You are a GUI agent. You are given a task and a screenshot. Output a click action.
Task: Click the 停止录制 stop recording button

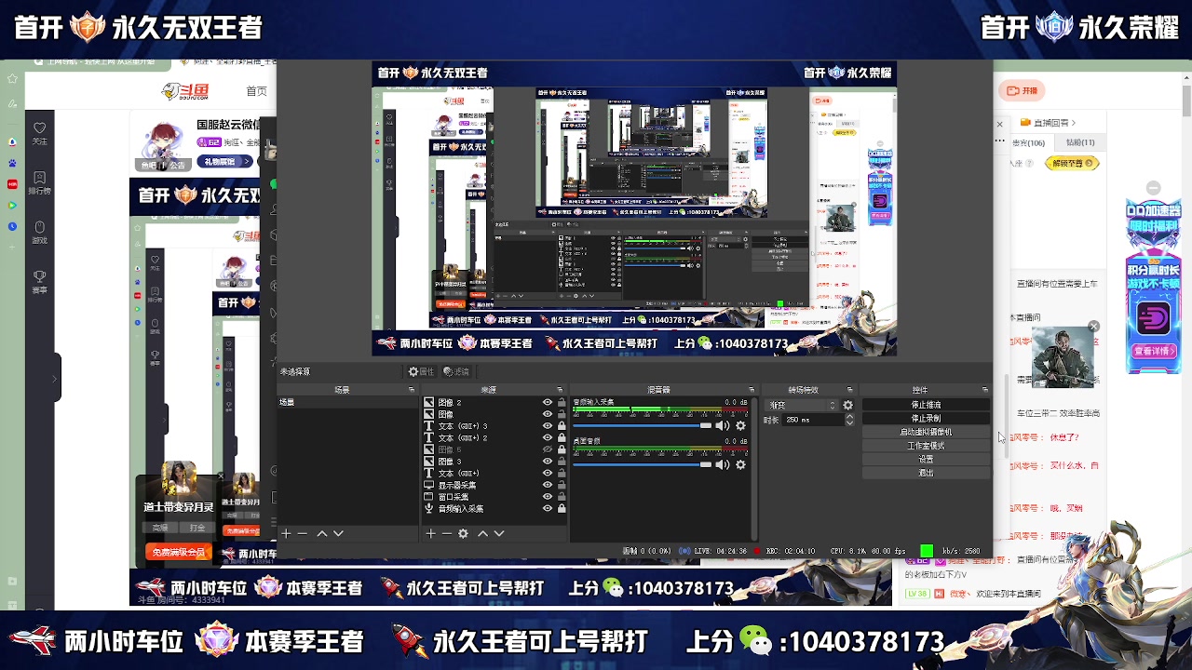[926, 419]
